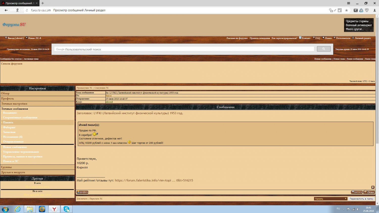This screenshot has height=213, width=379.
Task: Click the Ответ reply button
Action: [369, 192]
